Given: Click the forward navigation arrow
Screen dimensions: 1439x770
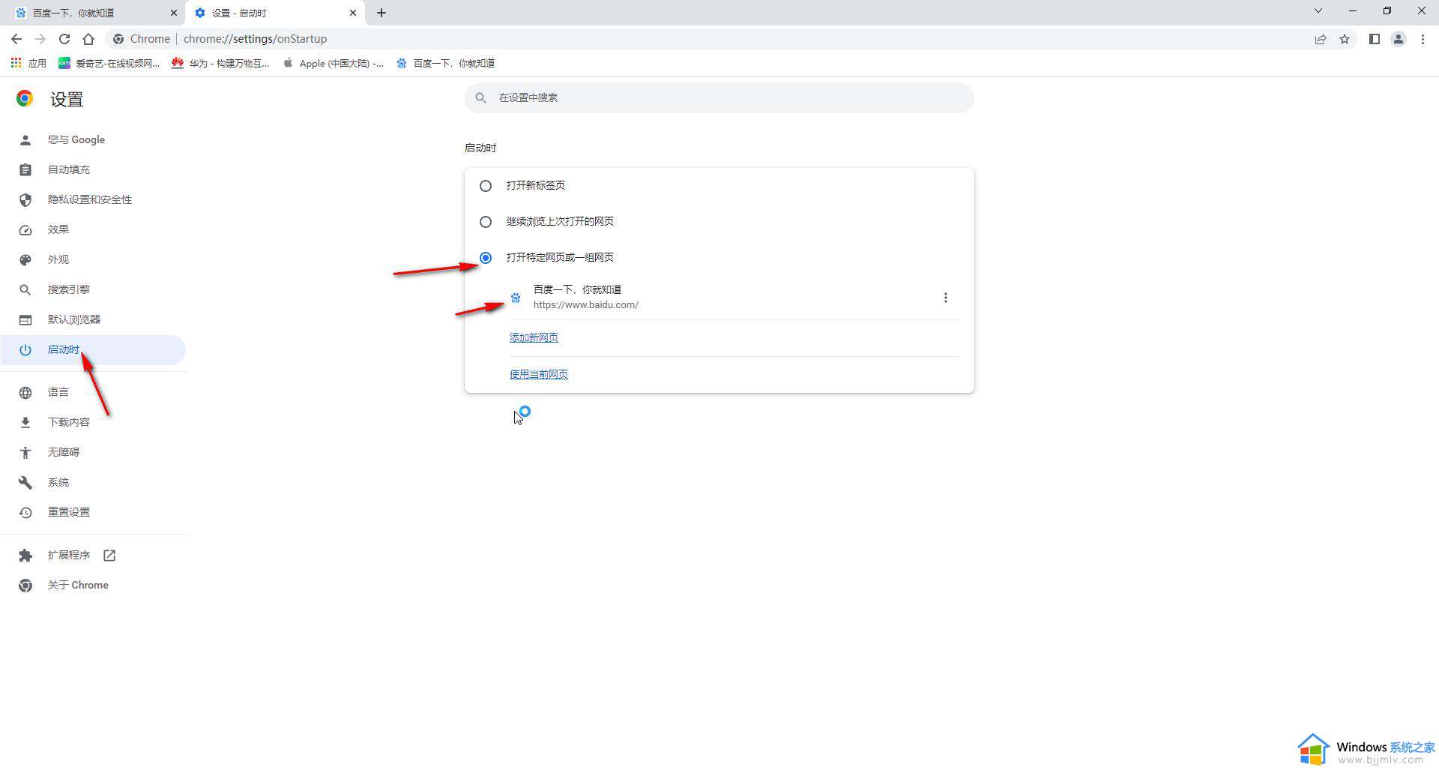Looking at the screenshot, I should [40, 39].
